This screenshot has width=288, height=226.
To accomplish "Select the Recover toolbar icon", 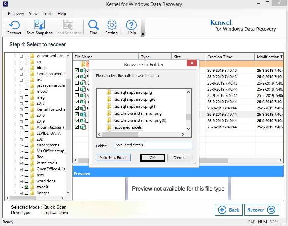I will (x=14, y=27).
